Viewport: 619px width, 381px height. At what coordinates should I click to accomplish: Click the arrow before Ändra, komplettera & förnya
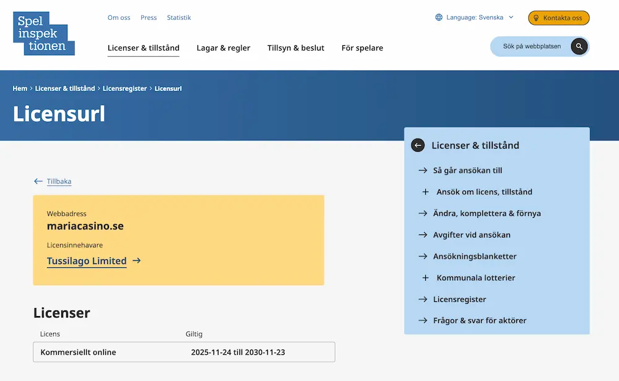423,213
